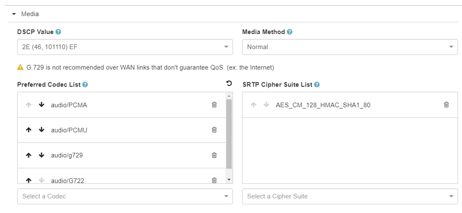The image size is (462, 213).
Task: Delete the audio/PCMA codec entry
Action: click(214, 105)
